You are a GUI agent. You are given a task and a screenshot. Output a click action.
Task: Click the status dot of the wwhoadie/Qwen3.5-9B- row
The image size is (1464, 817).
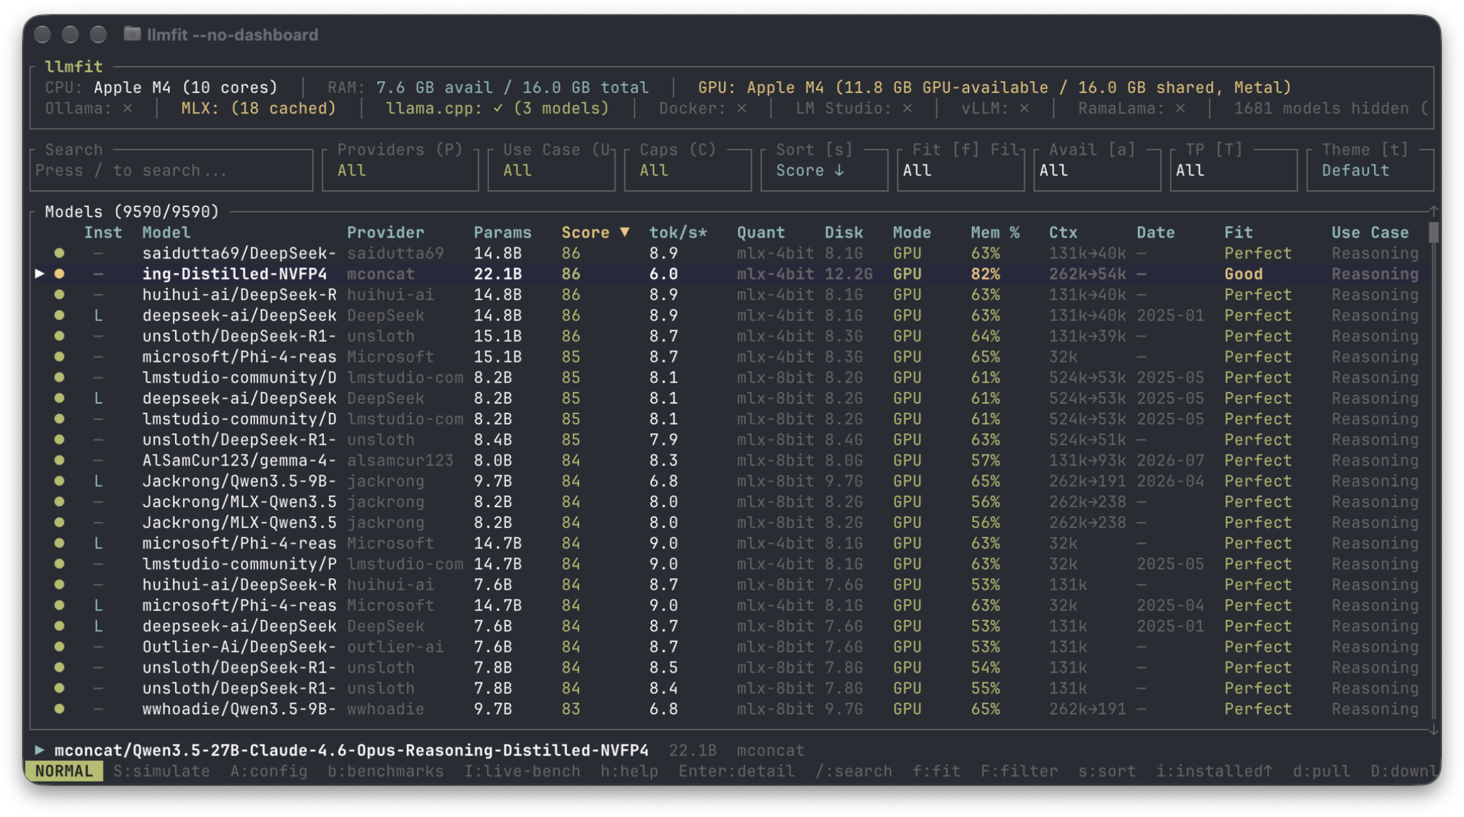(59, 709)
